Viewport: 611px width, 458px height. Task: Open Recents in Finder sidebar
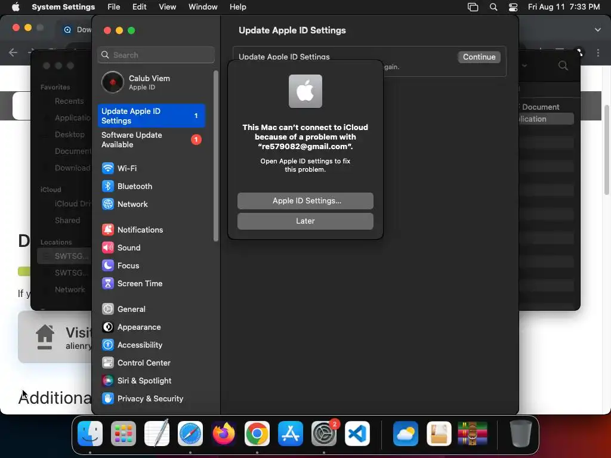coord(69,101)
